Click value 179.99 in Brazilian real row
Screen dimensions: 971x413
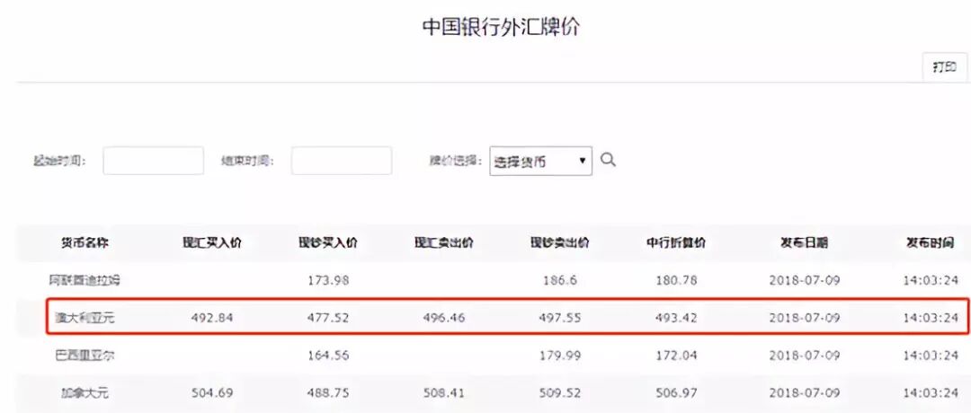click(x=560, y=356)
